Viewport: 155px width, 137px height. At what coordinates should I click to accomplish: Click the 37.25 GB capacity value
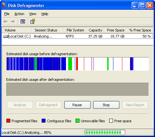click(x=95, y=36)
